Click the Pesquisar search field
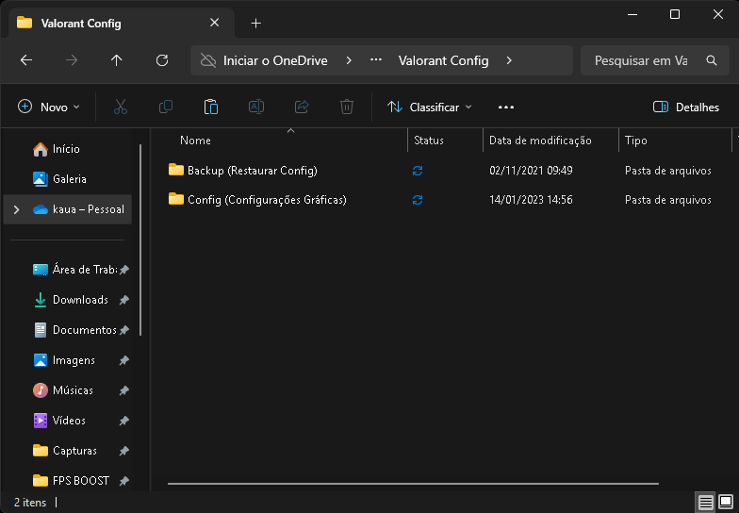This screenshot has width=739, height=513. (641, 60)
